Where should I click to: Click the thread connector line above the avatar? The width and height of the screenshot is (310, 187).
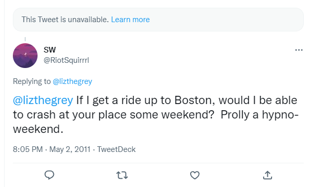25,39
